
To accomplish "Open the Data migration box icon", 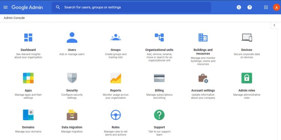I will click(x=72, y=115).
